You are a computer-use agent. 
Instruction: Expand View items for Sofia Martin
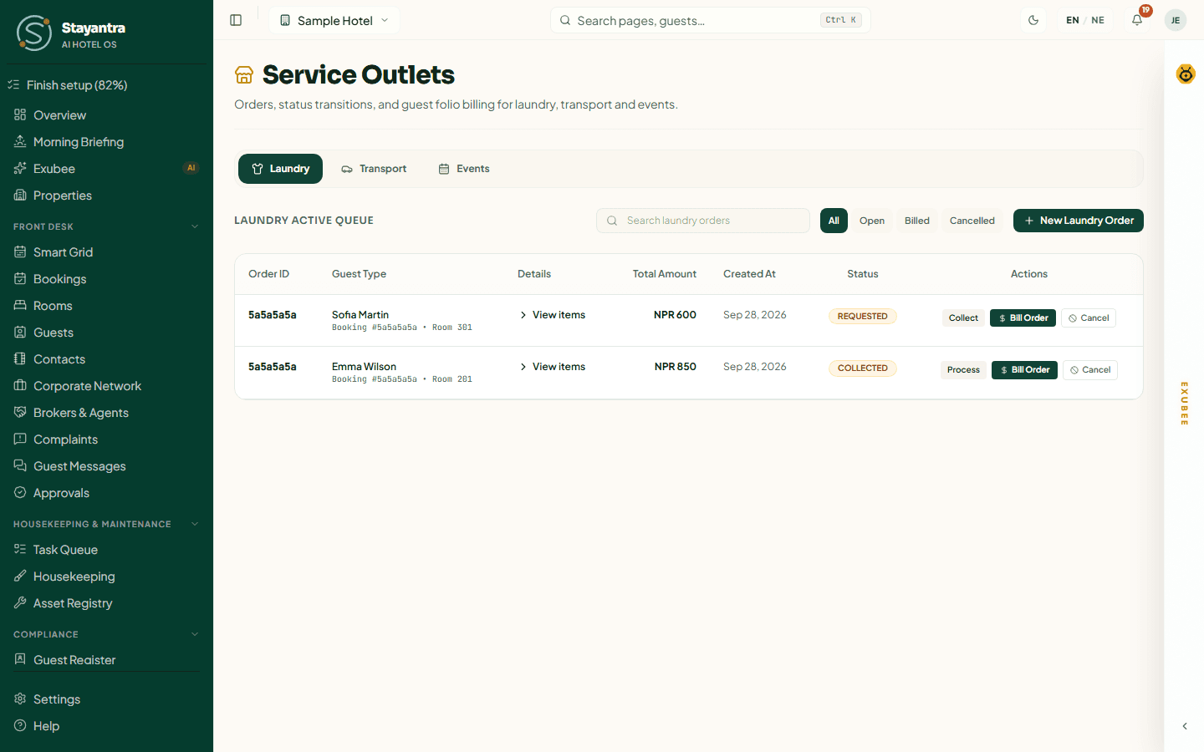coord(552,315)
